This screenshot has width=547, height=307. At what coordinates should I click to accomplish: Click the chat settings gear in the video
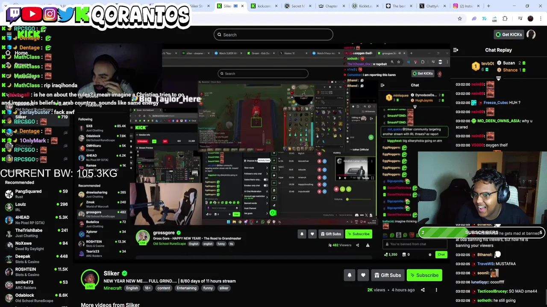[430, 255]
